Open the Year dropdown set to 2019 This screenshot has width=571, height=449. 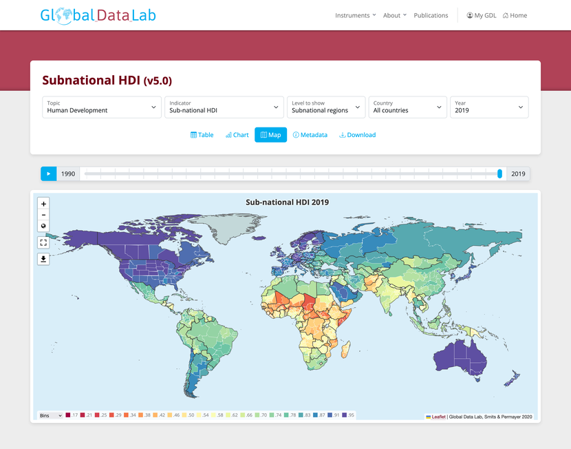(489, 107)
